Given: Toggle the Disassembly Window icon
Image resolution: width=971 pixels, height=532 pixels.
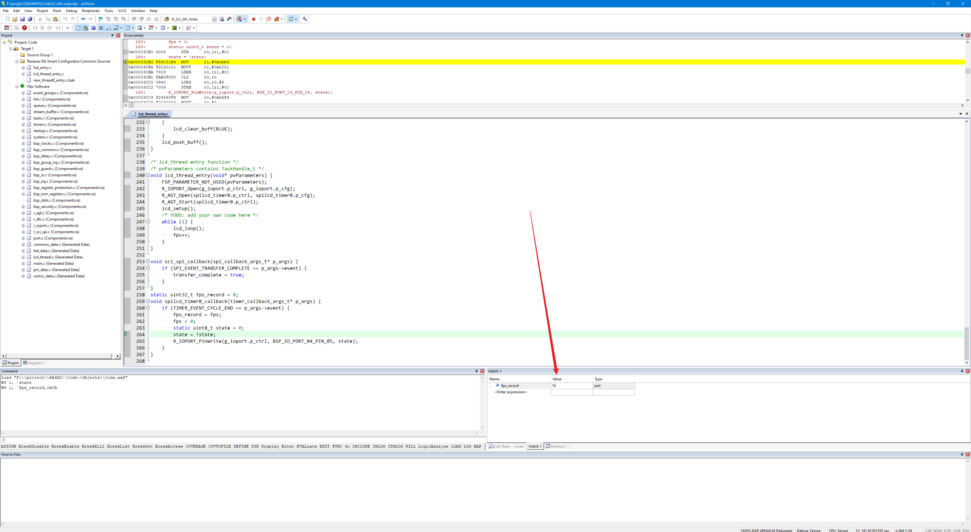Looking at the screenshot, I should pos(85,28).
